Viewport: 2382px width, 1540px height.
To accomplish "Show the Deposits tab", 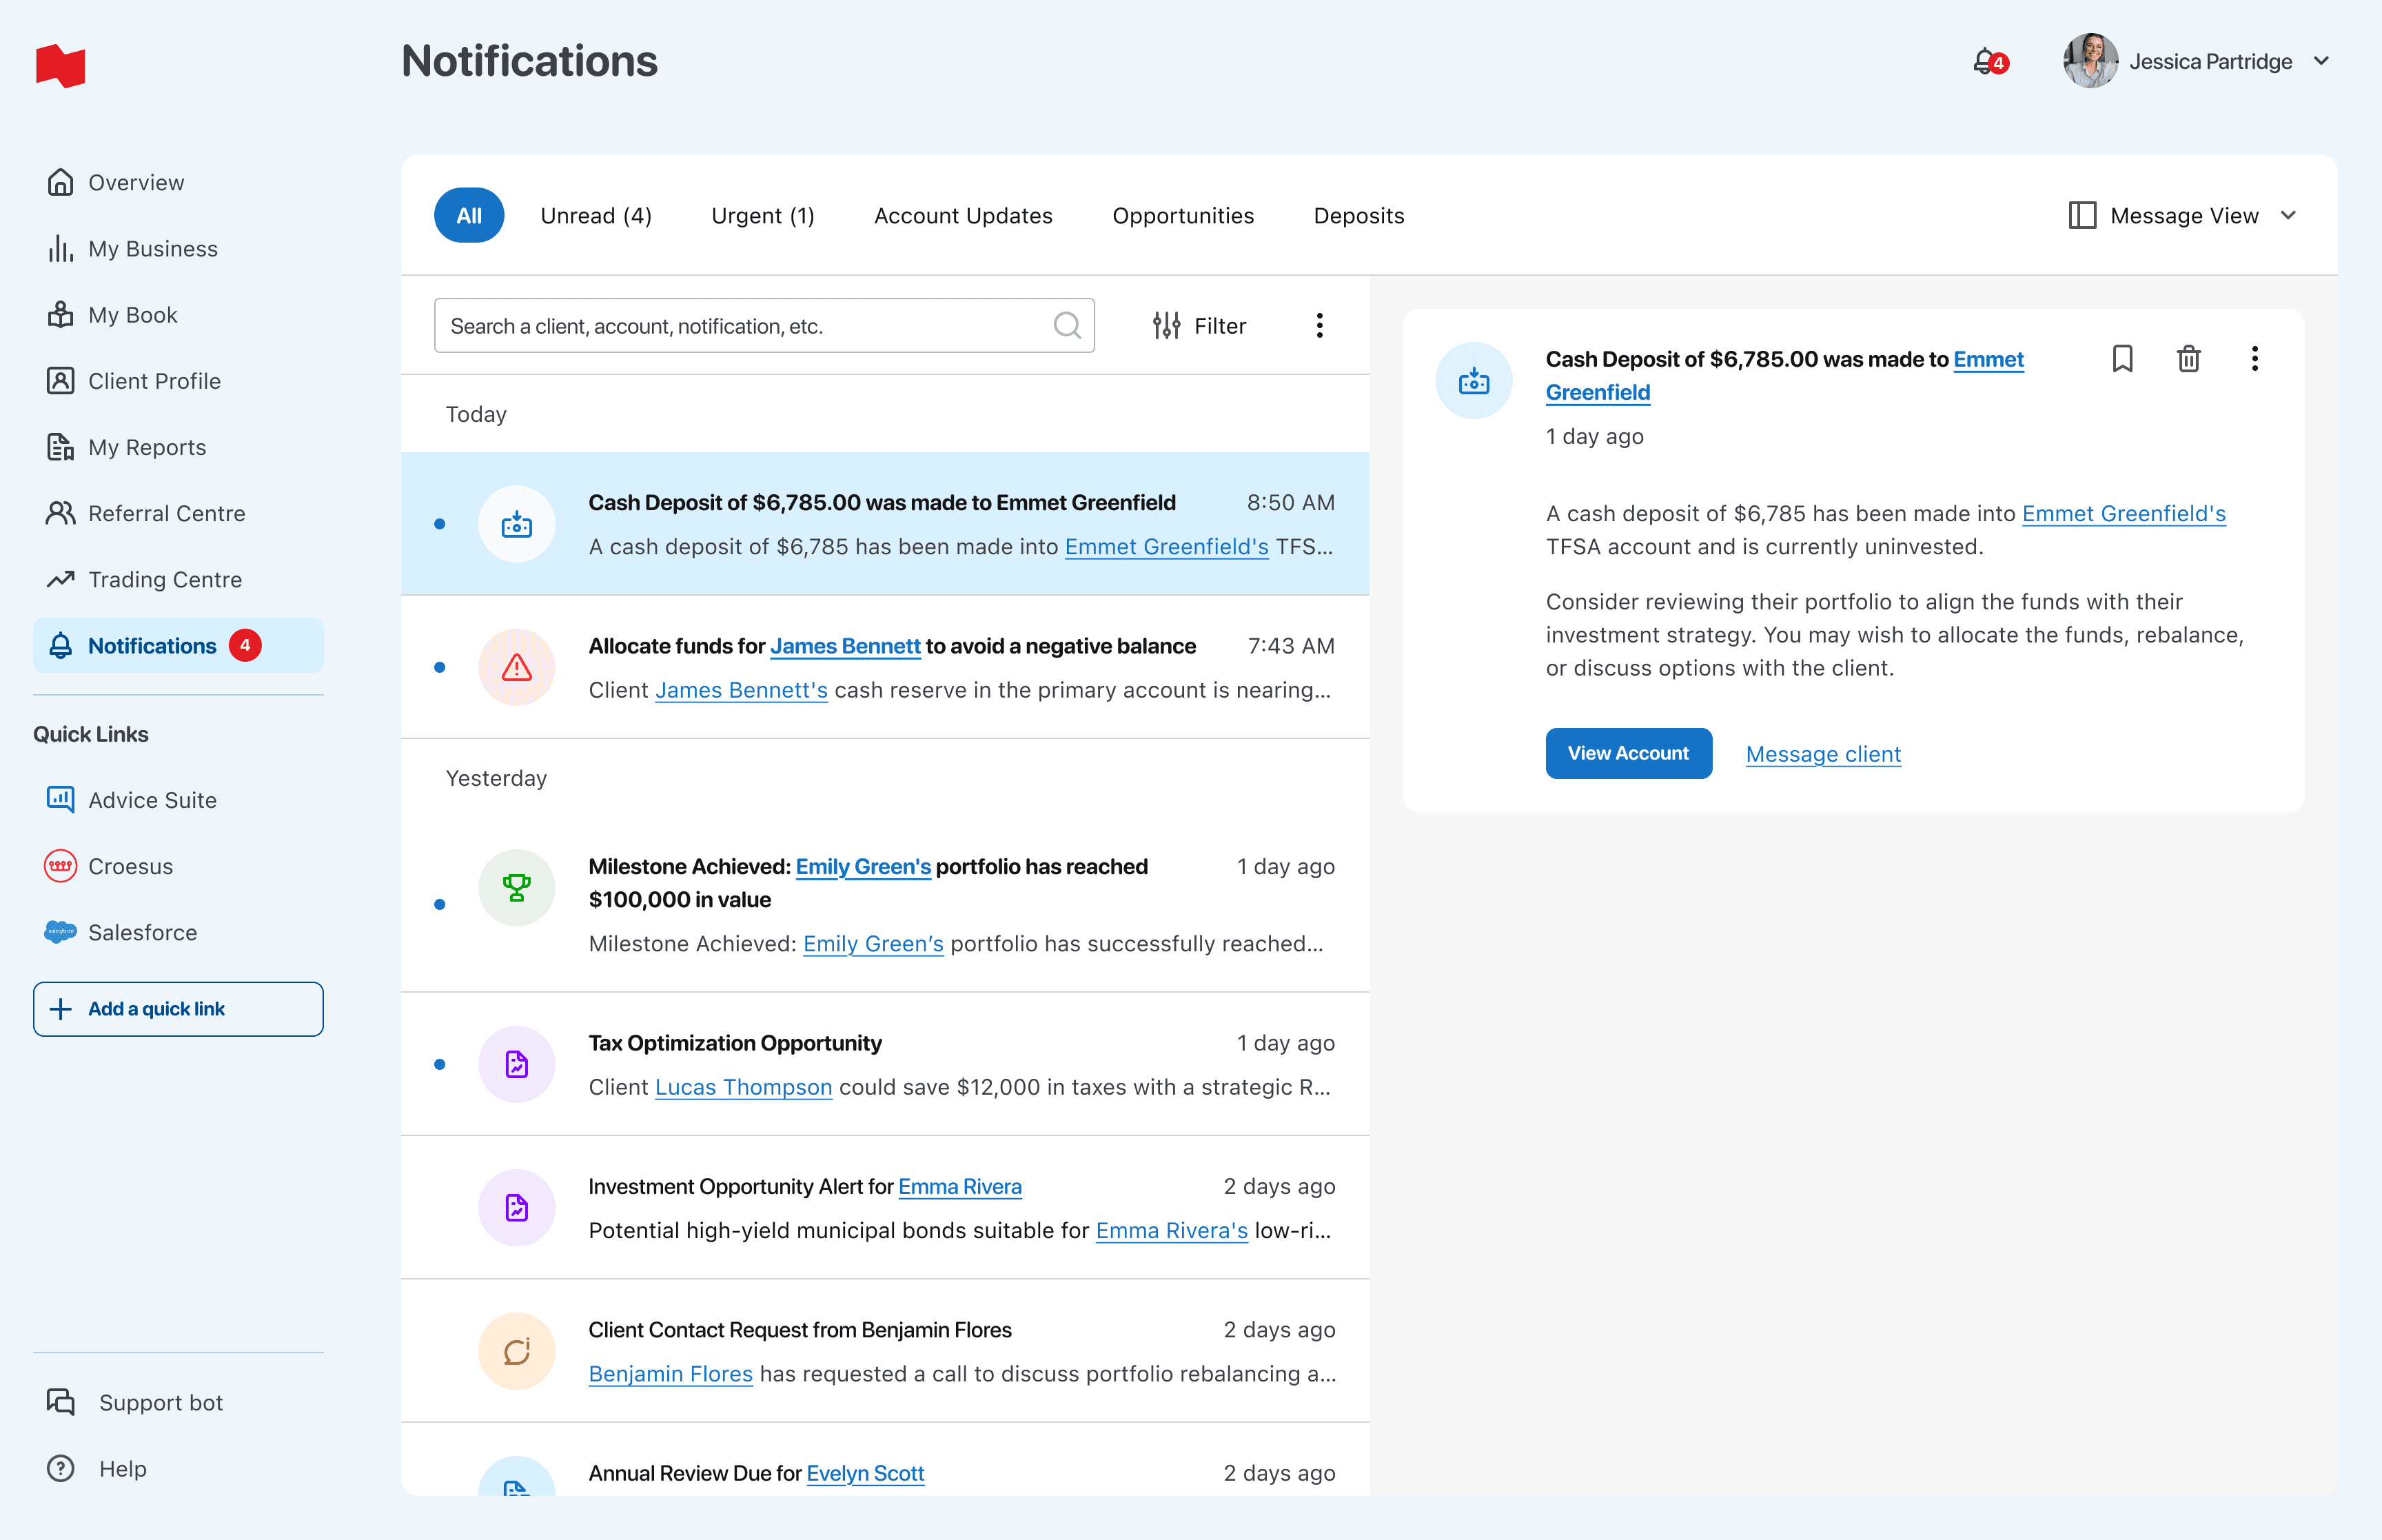I will 1358,216.
